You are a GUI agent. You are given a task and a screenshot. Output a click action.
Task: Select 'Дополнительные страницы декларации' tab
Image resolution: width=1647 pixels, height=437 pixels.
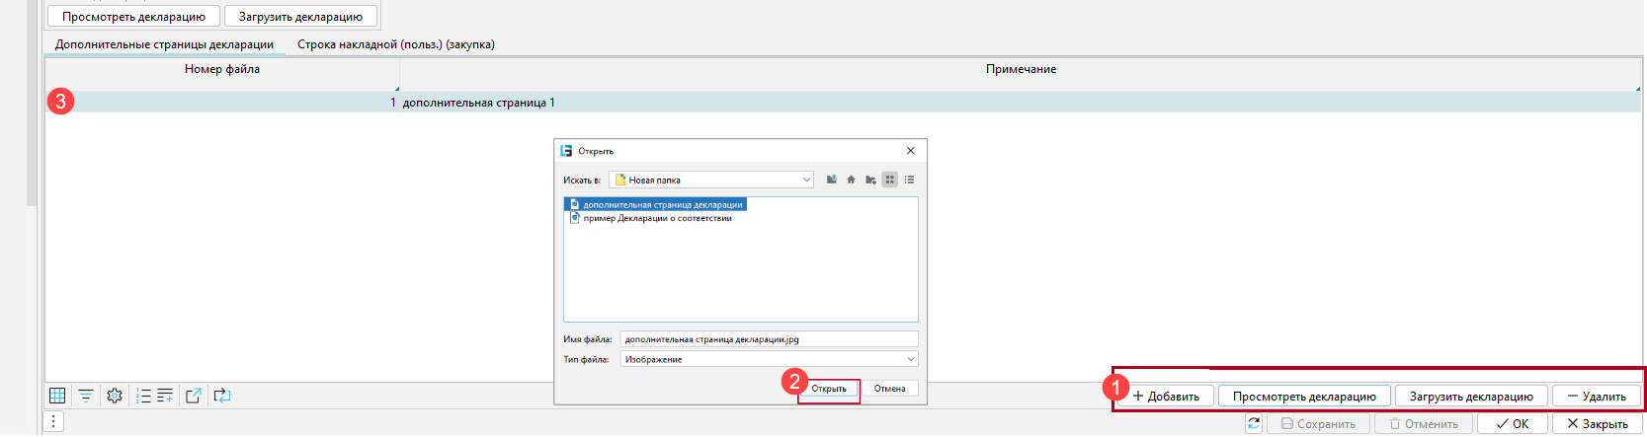(164, 44)
